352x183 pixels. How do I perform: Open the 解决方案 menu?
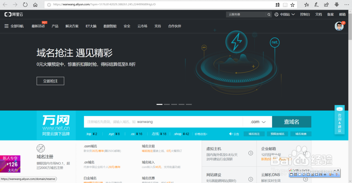[72, 26]
